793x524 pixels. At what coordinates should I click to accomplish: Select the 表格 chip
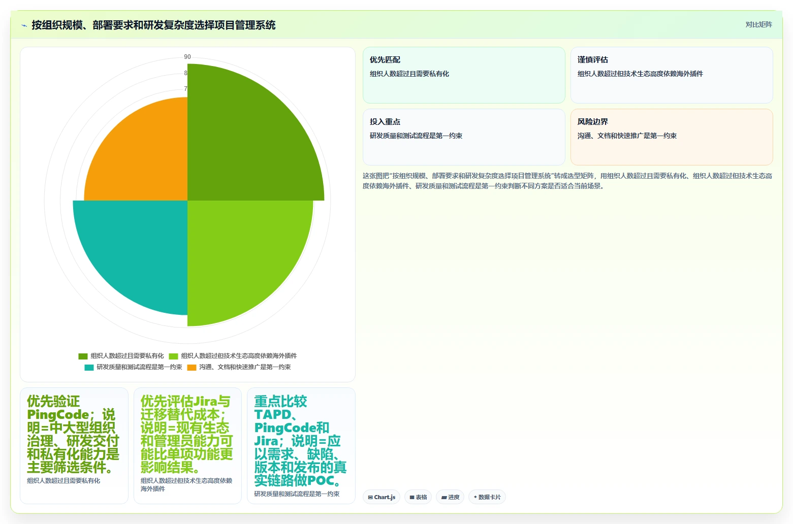418,497
